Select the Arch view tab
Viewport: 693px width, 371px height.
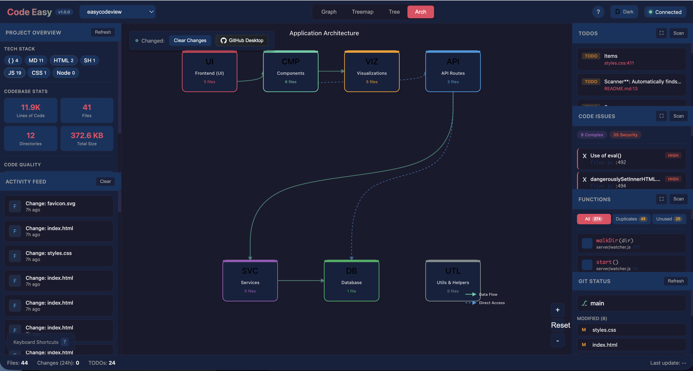pyautogui.click(x=420, y=12)
